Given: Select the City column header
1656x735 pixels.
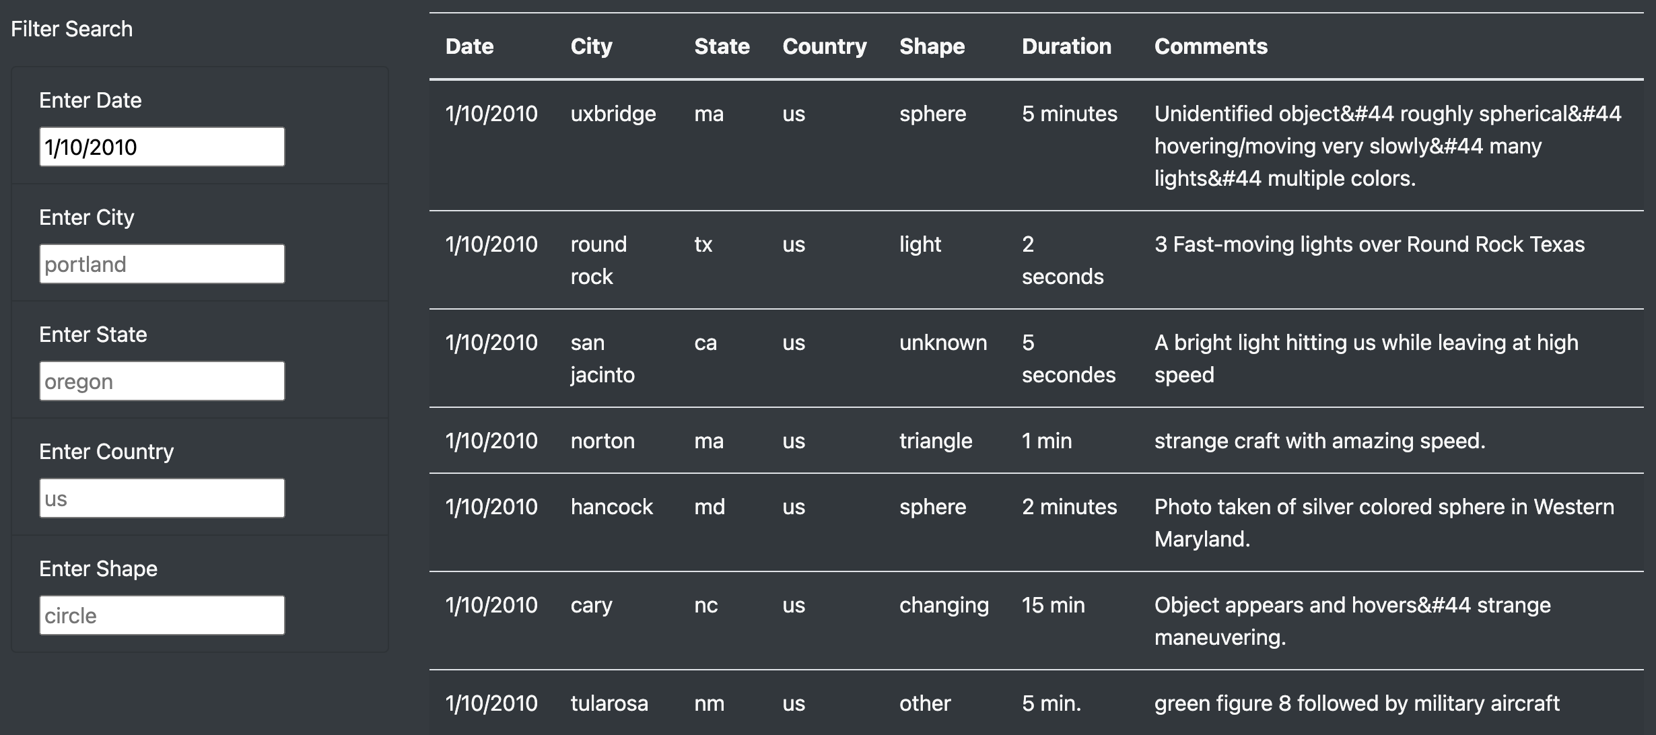Looking at the screenshot, I should click(x=591, y=46).
